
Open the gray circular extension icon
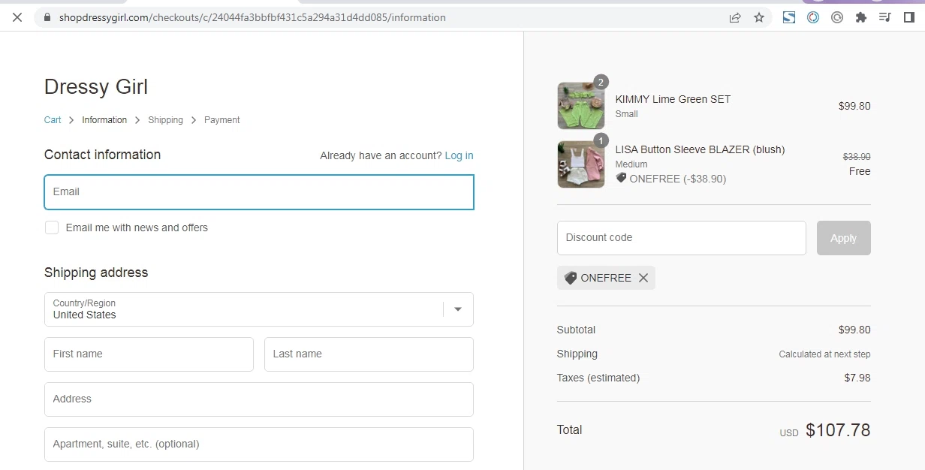(x=837, y=17)
